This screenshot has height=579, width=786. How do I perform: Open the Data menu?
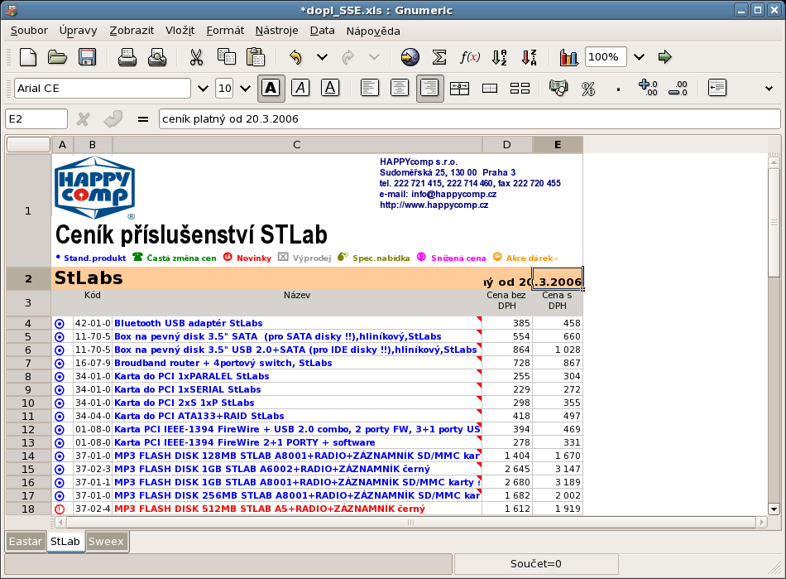point(323,31)
